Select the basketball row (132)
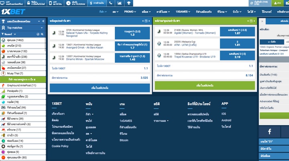The height and width of the screenshot is (161, 289). [x=23, y=51]
